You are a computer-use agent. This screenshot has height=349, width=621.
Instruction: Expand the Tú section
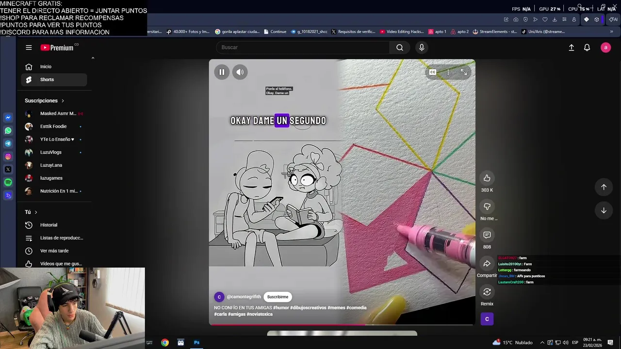(x=31, y=212)
